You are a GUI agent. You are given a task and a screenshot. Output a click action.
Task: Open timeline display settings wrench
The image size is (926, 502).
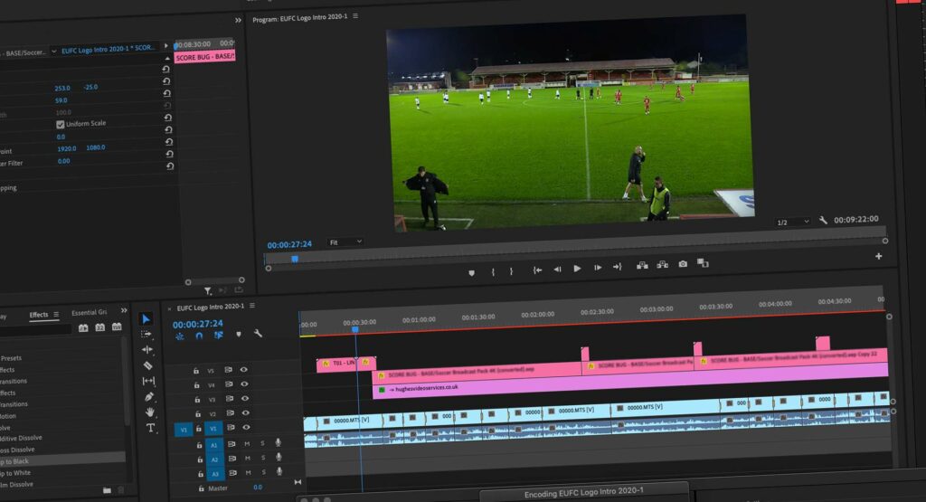pos(259,335)
